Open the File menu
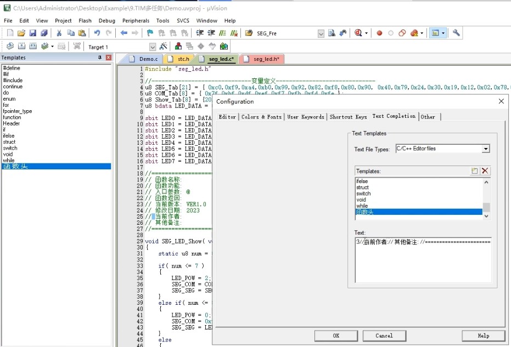The width and height of the screenshot is (511, 347). click(8, 20)
